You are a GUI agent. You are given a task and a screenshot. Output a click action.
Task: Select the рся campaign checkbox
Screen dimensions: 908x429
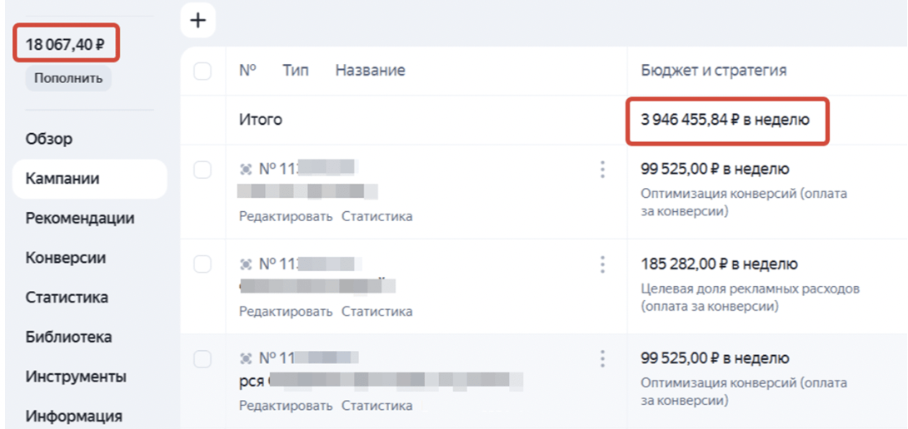point(202,359)
